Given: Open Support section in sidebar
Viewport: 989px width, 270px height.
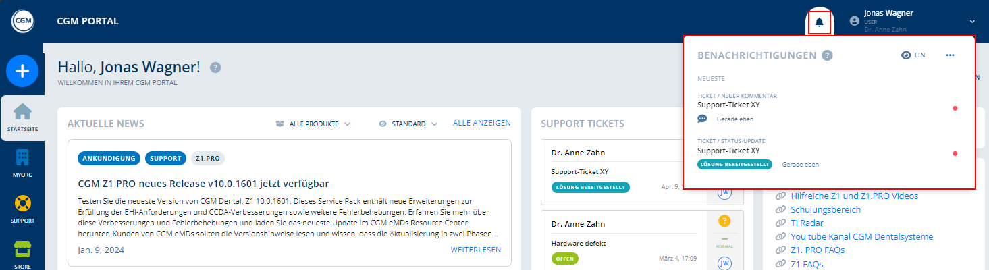Looking at the screenshot, I should (x=22, y=210).
